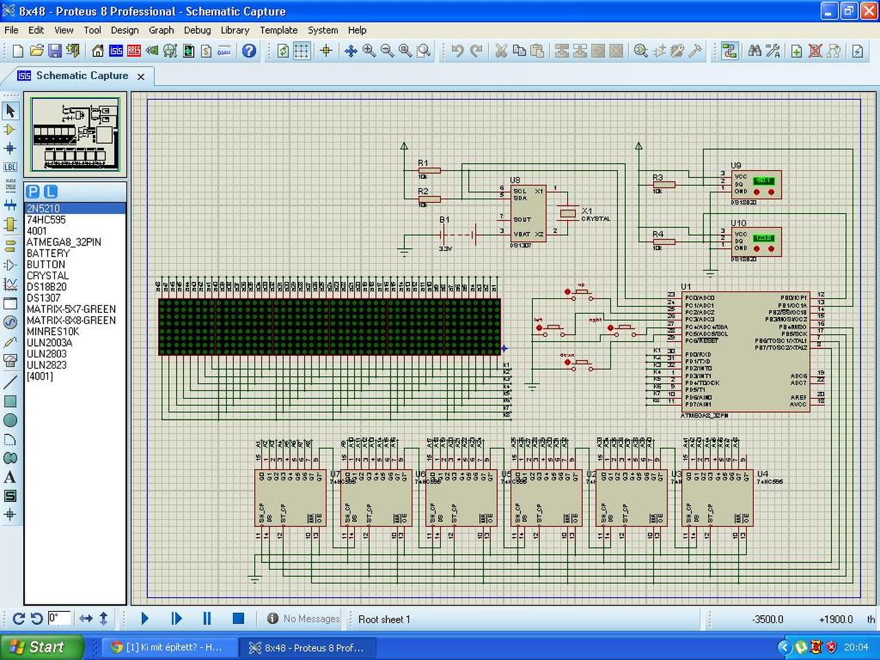Open ARES PCB Layout from toolbar
The image size is (880, 660).
(134, 51)
